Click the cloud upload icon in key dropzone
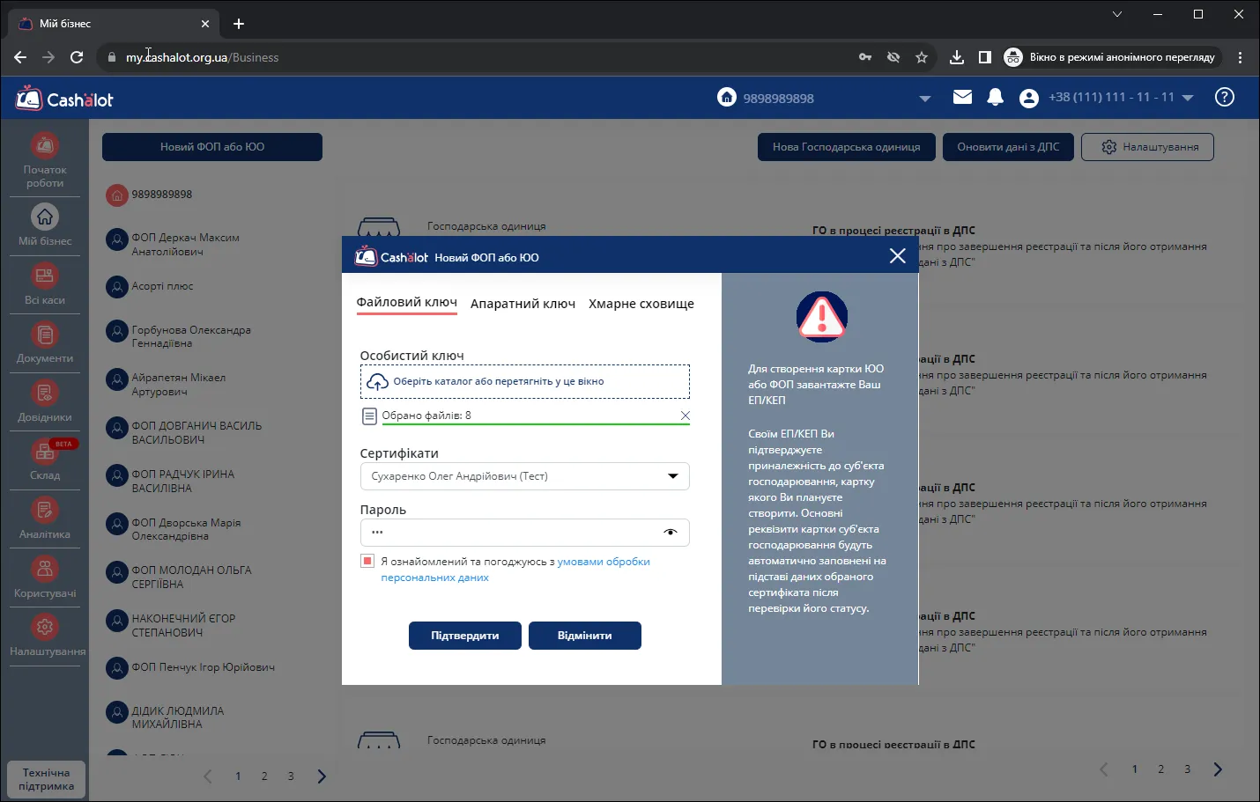This screenshot has height=802, width=1260. pyautogui.click(x=377, y=382)
